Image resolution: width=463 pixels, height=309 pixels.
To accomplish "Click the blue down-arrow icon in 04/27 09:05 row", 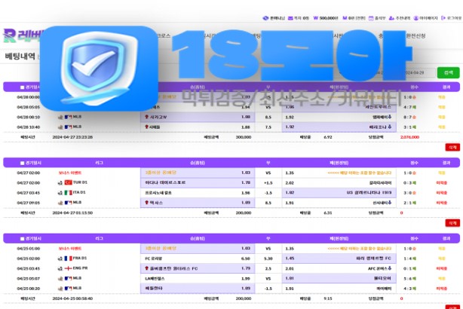I will tap(390, 203).
